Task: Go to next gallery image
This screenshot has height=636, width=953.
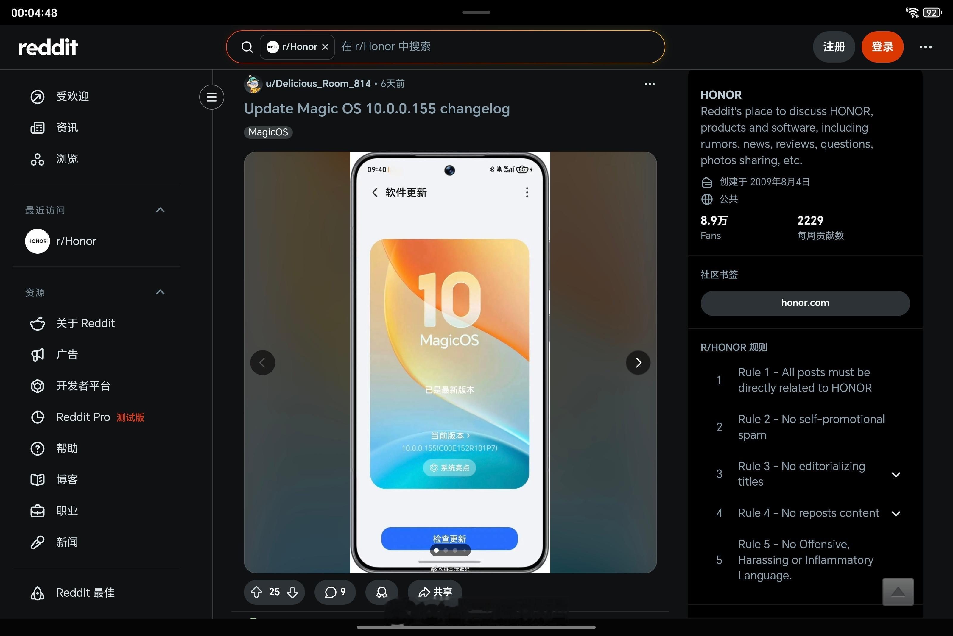Action: click(638, 363)
